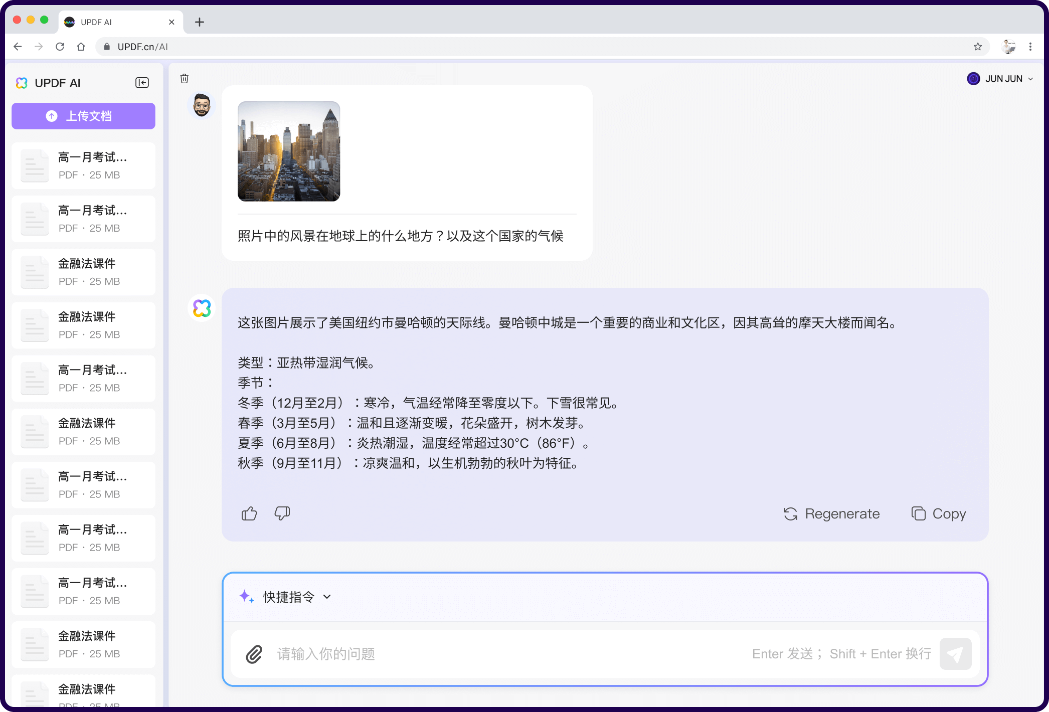Open the browser profile avatar
This screenshot has height=712, width=1049.
1008,47
